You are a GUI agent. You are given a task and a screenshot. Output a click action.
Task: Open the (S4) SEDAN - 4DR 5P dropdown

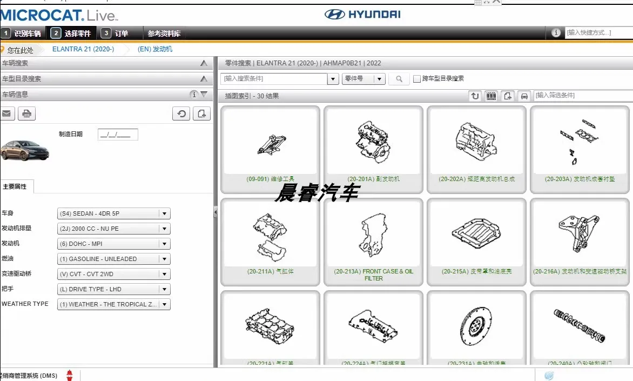164,213
